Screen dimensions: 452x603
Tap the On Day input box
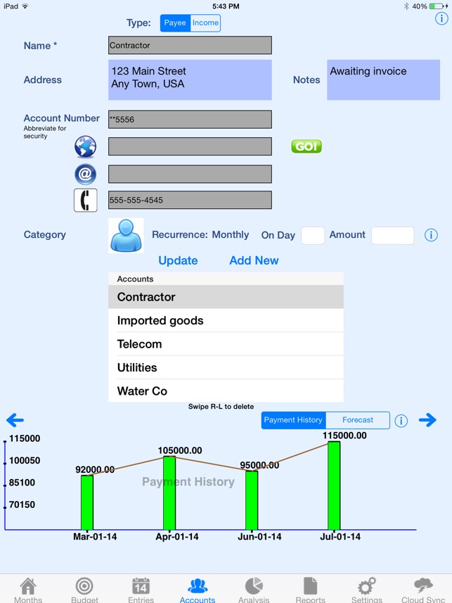point(313,235)
